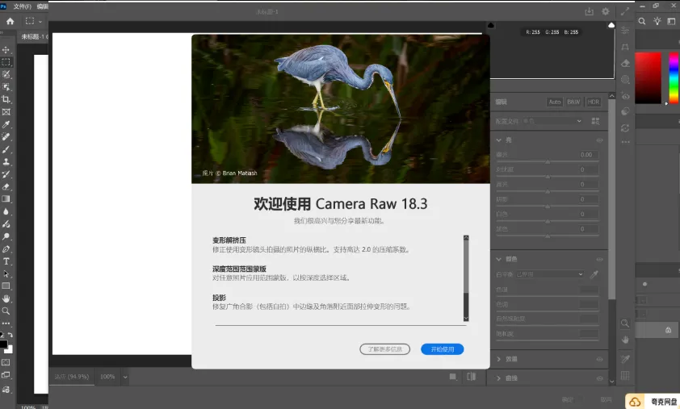Select the Eyedropper tool in Photoshop toolbar
The width and height of the screenshot is (680, 409).
[x=6, y=124]
